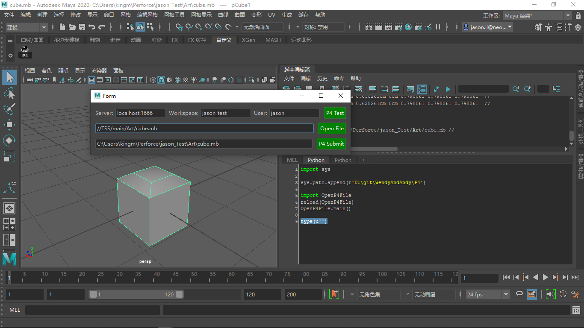Click the Animation preferences running-man icon

coord(575,294)
